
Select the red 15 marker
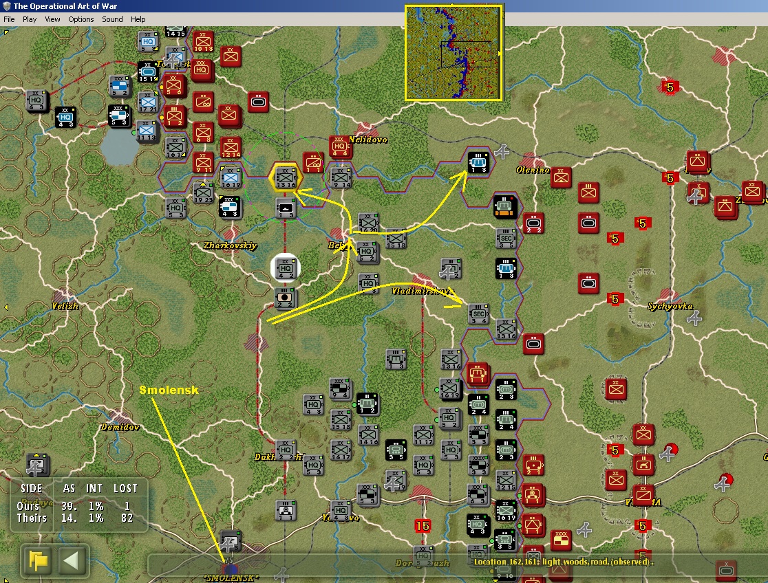423,526
